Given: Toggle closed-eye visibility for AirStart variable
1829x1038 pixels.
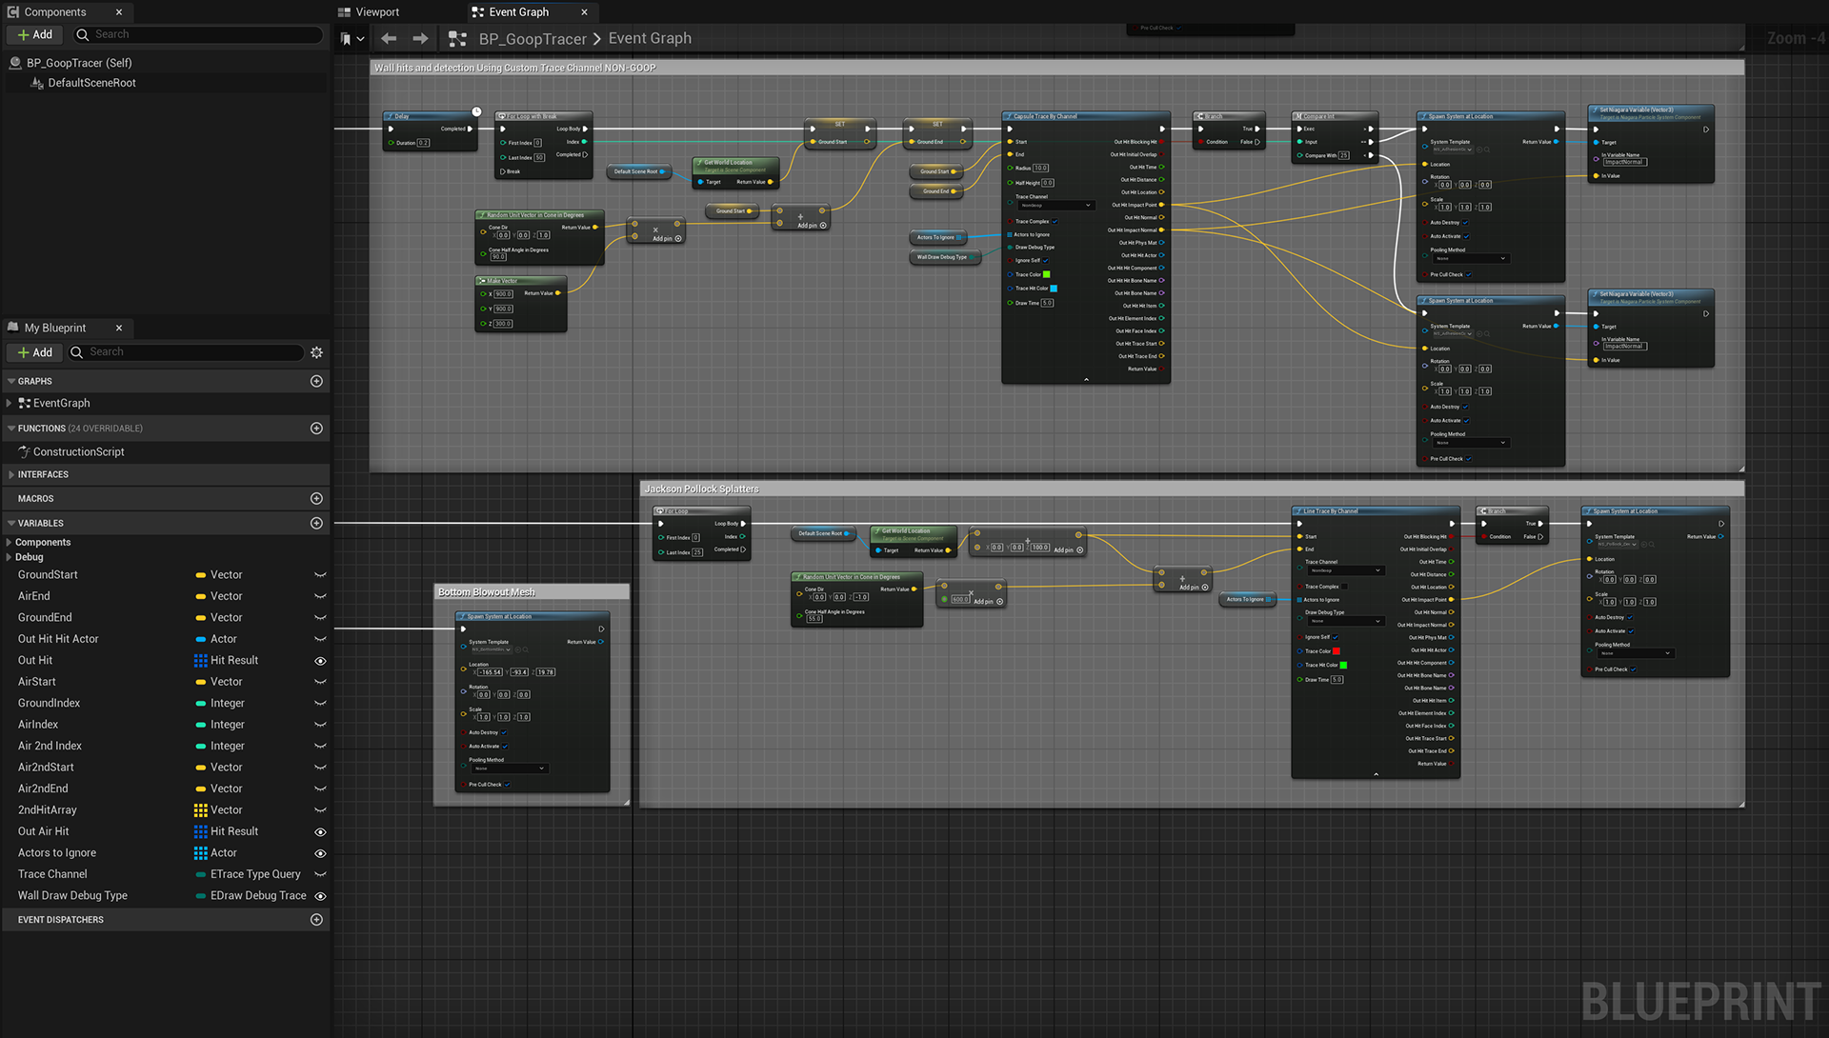Looking at the screenshot, I should (x=320, y=682).
